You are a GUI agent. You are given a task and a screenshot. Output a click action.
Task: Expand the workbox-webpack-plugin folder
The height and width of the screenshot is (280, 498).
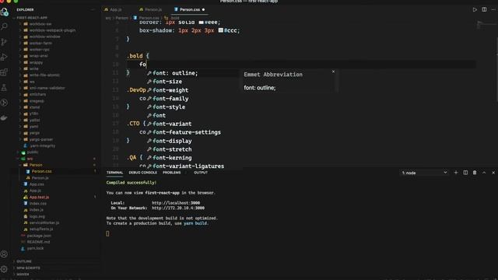coord(52,30)
